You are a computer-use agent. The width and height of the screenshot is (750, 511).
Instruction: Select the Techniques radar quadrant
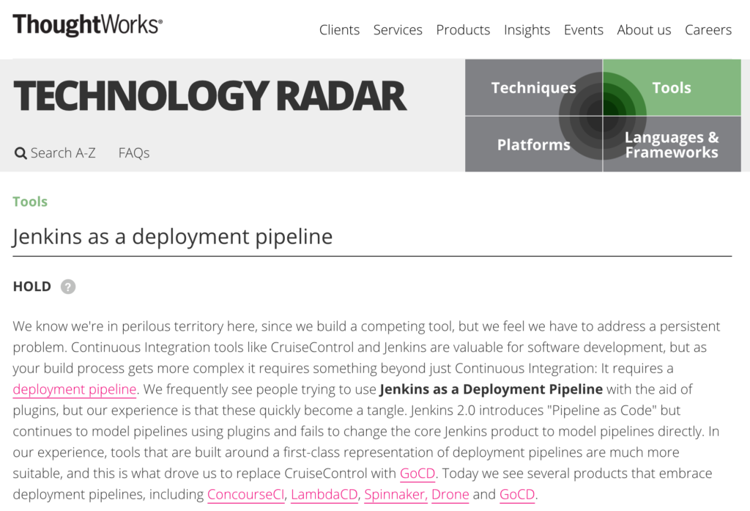tap(533, 88)
